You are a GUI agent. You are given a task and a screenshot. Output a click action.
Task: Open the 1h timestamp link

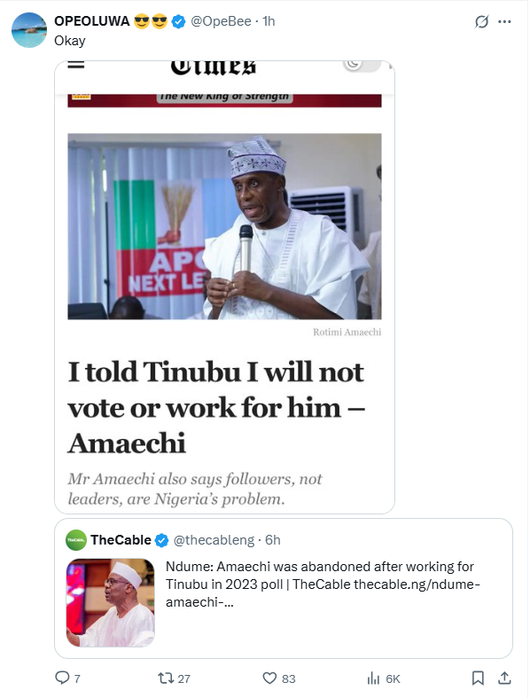click(269, 21)
